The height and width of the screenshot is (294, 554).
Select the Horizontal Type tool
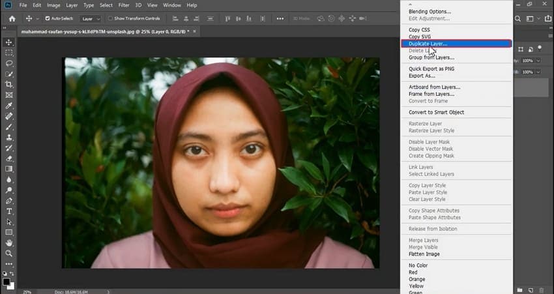point(9,211)
